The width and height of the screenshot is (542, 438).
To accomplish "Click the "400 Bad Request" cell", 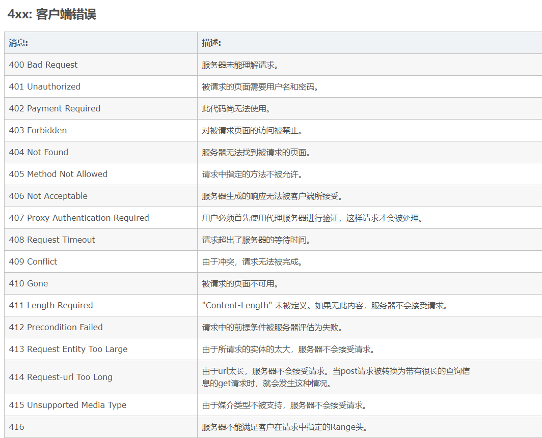I will click(100, 65).
